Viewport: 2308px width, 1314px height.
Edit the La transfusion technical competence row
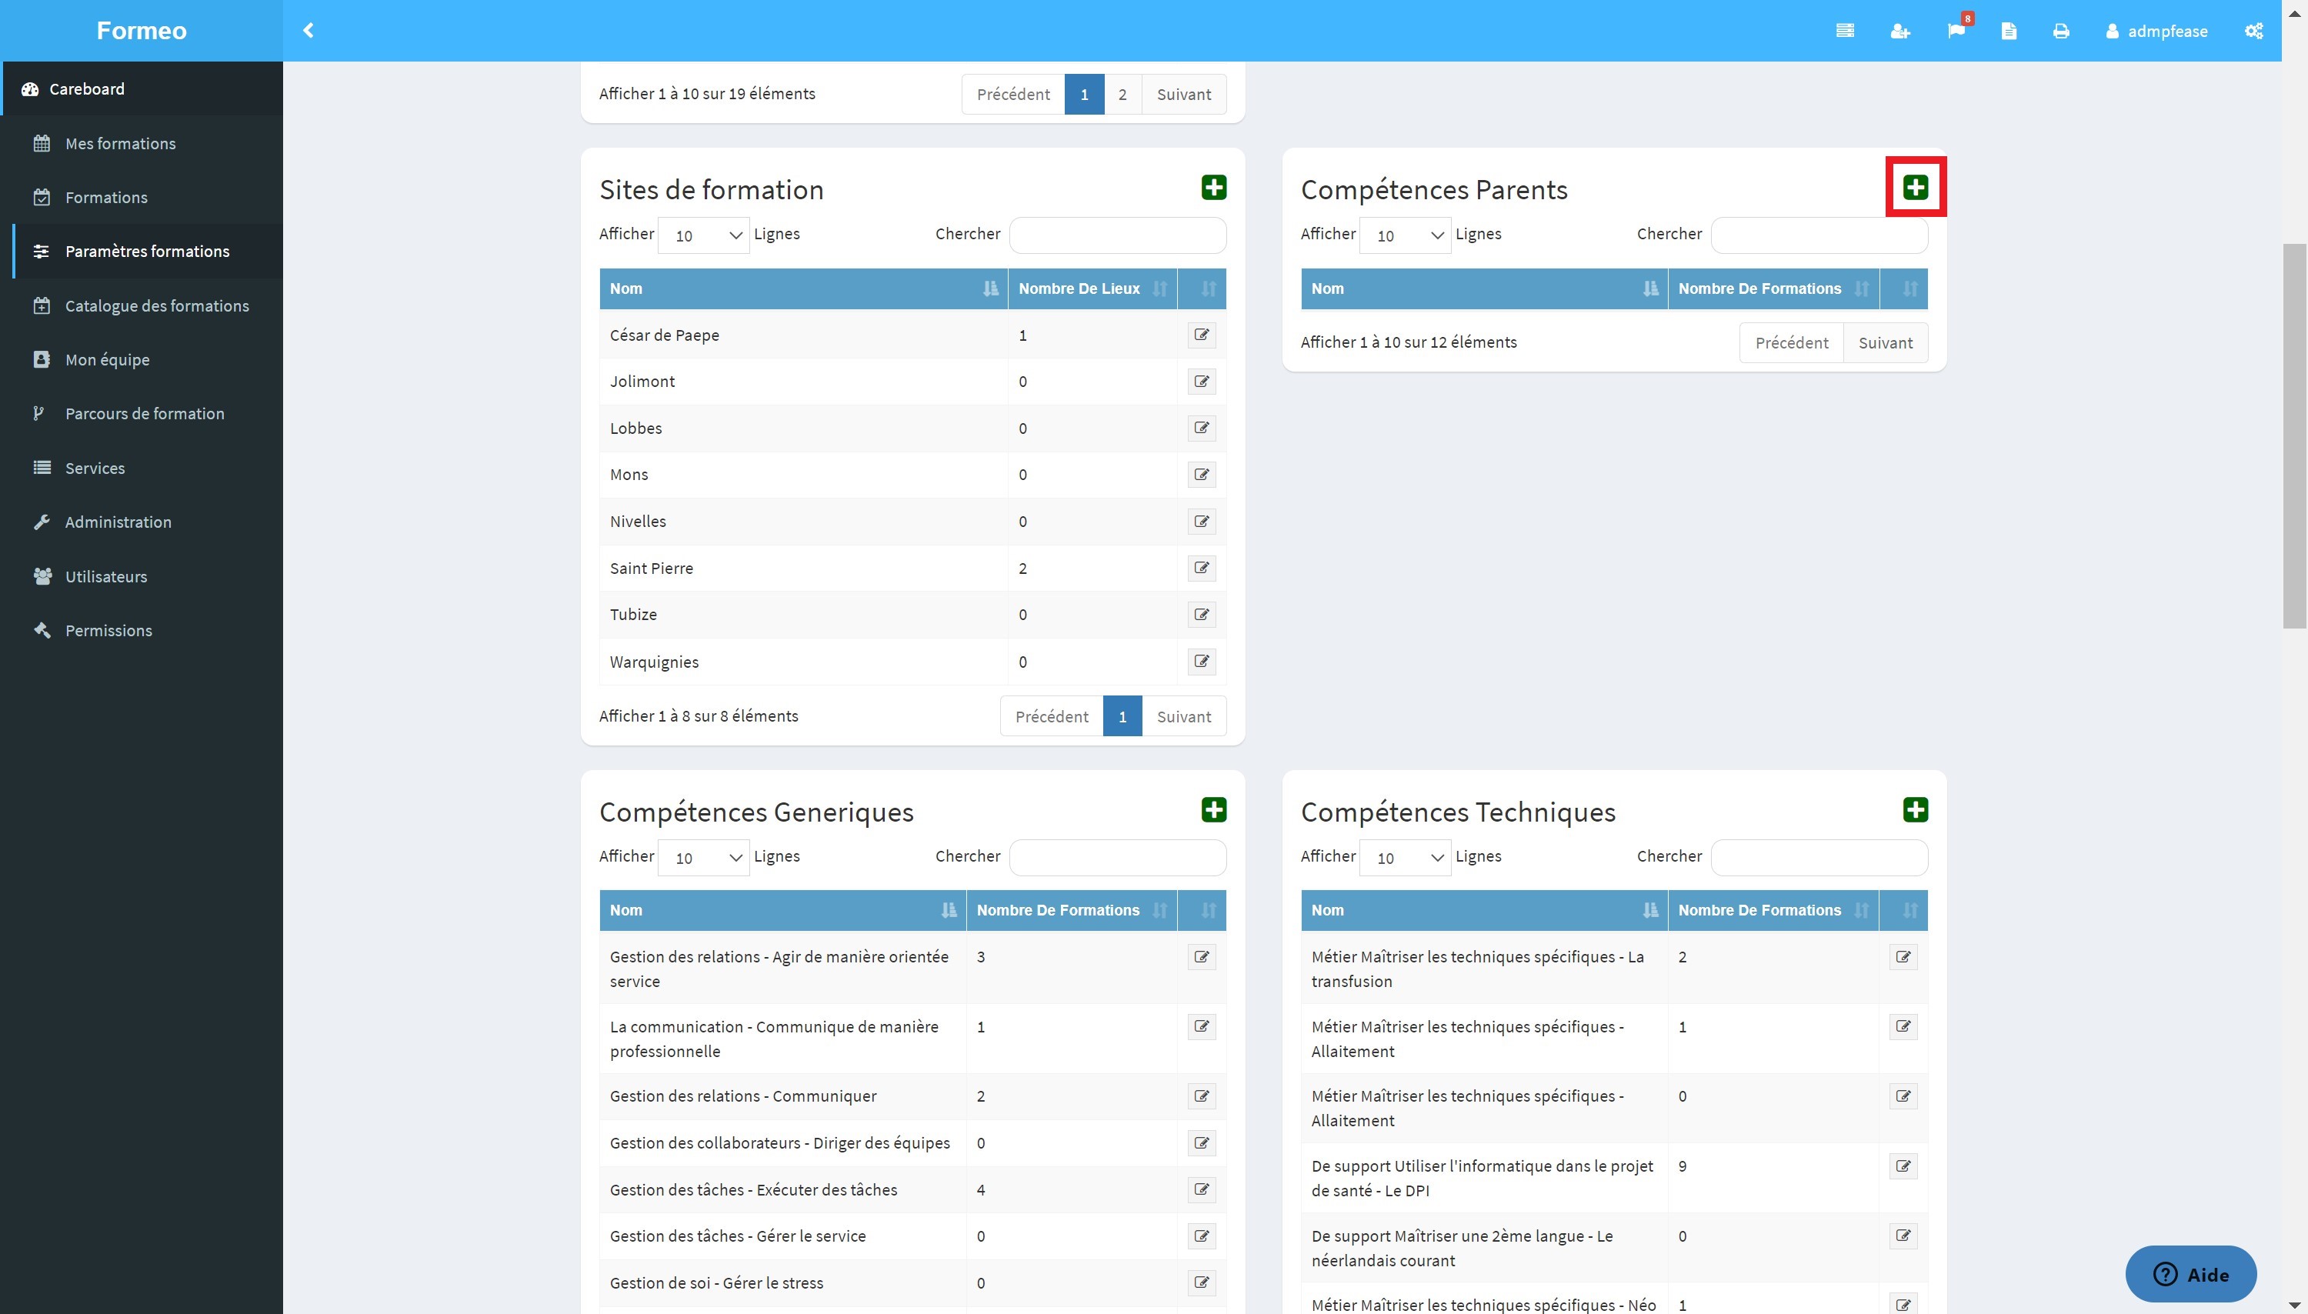(1903, 956)
